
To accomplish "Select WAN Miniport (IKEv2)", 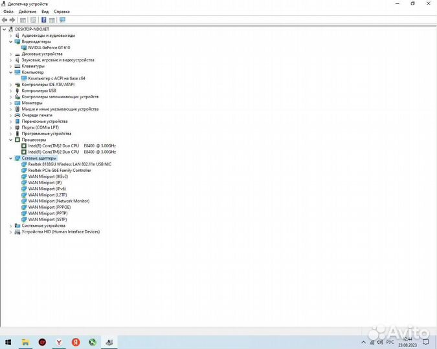I will point(48,176).
